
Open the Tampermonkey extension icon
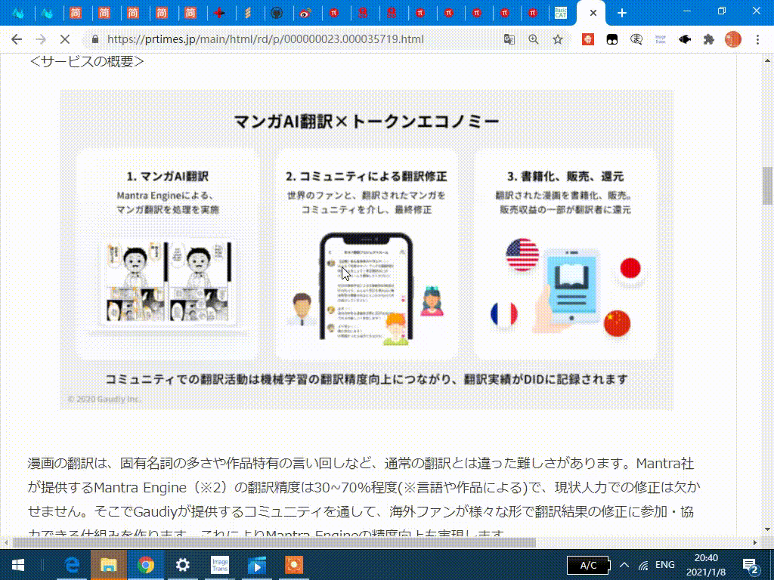tap(612, 39)
